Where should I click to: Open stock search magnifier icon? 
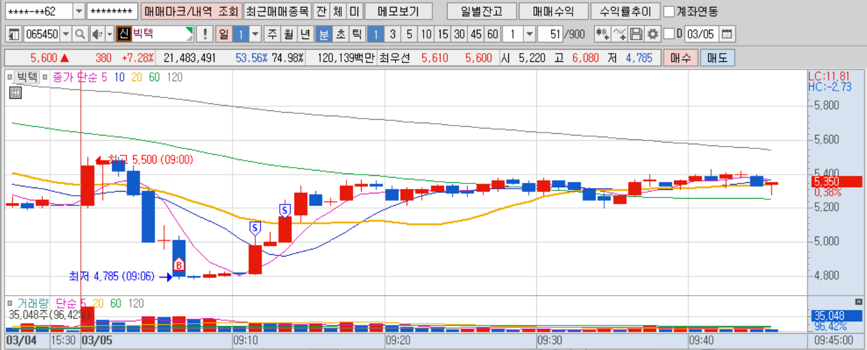click(x=80, y=34)
